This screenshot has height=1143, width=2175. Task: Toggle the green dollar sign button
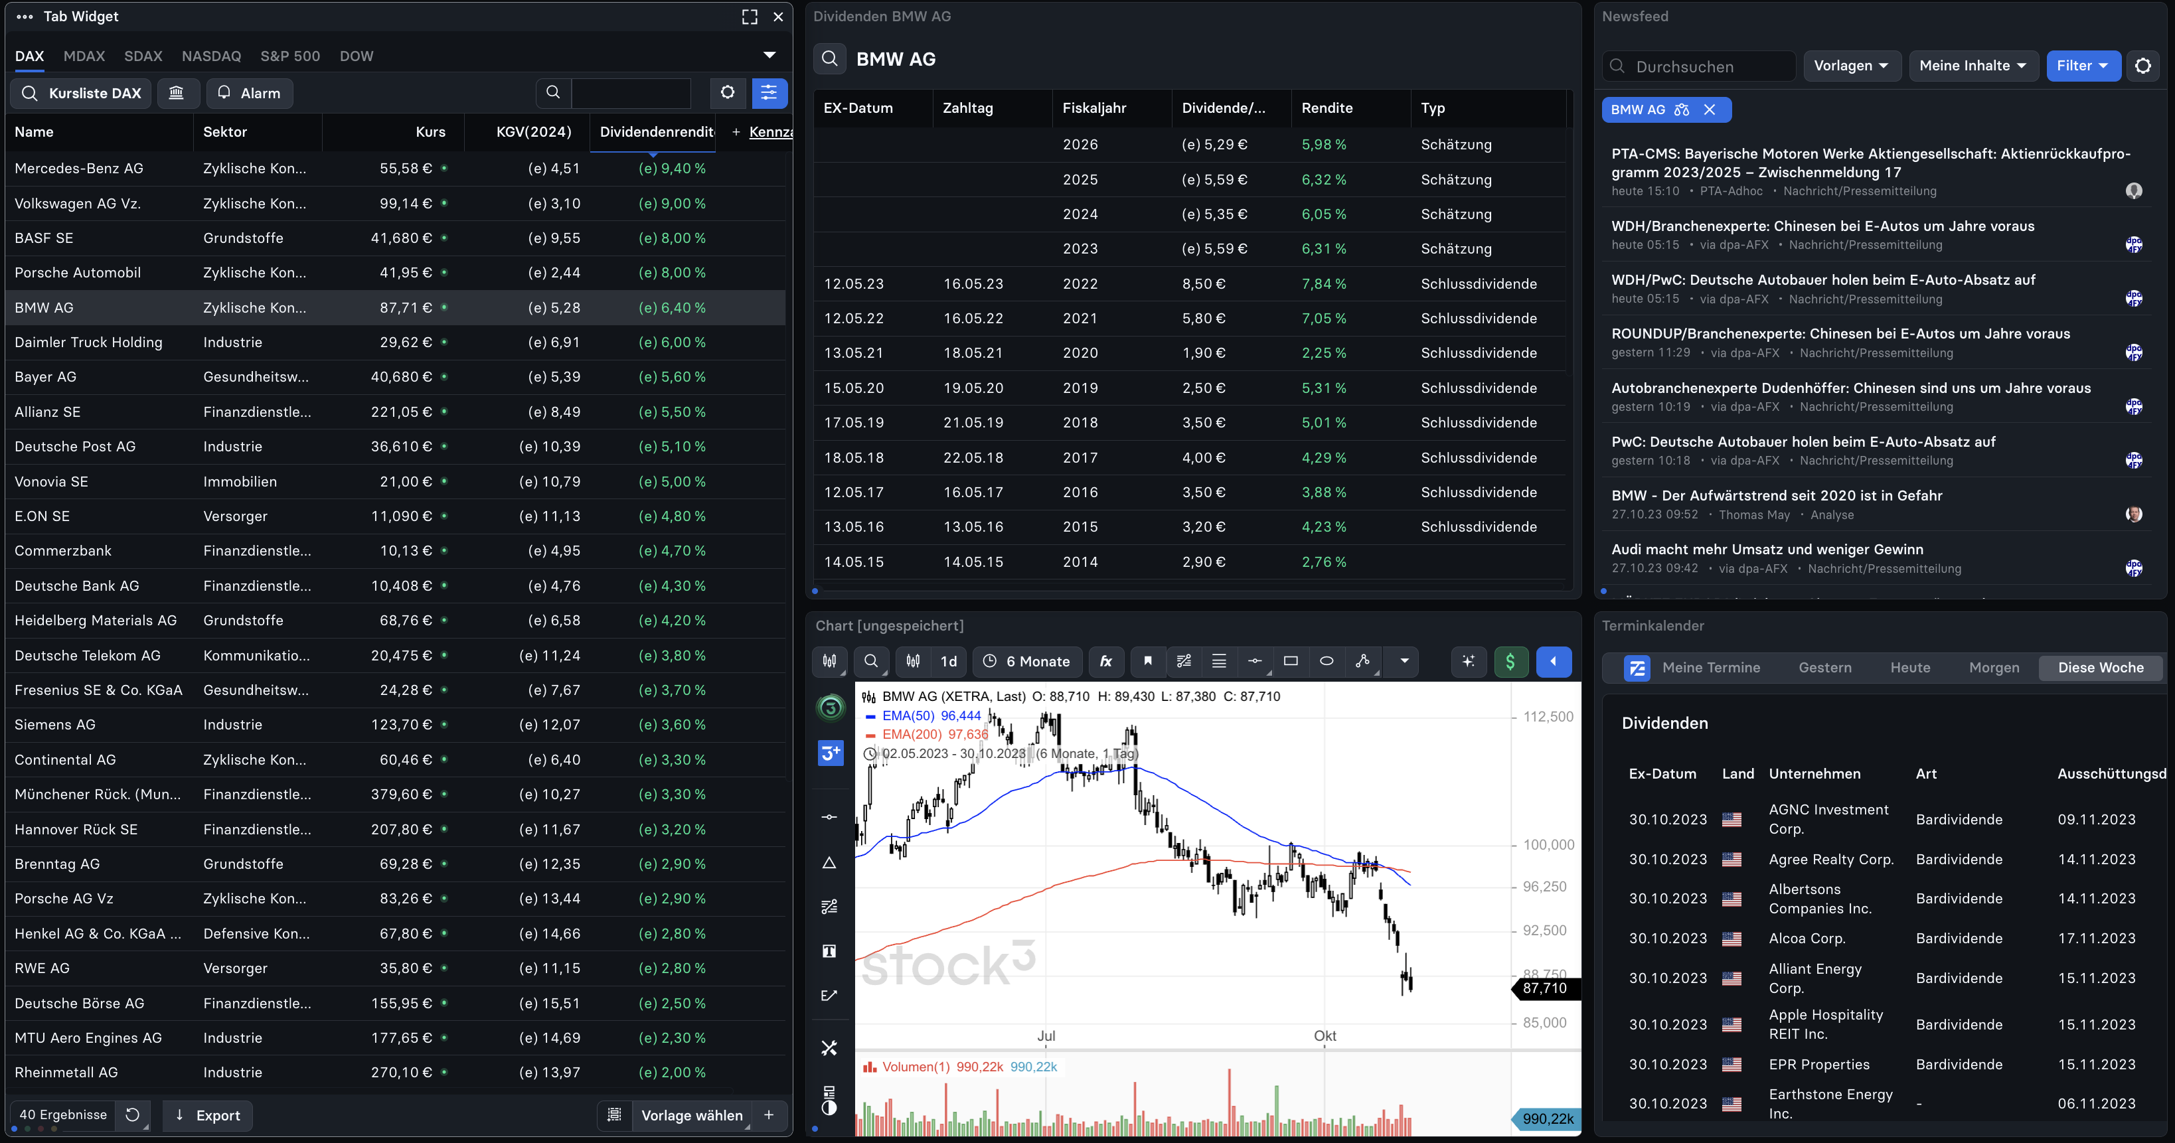point(1510,661)
